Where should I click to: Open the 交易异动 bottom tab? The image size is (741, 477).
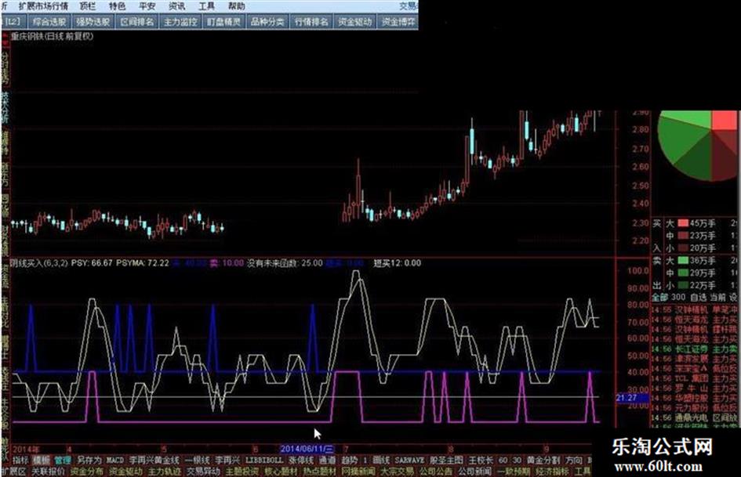pos(203,472)
